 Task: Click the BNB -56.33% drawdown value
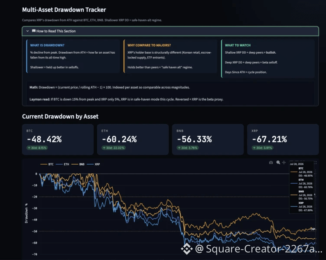194,139
